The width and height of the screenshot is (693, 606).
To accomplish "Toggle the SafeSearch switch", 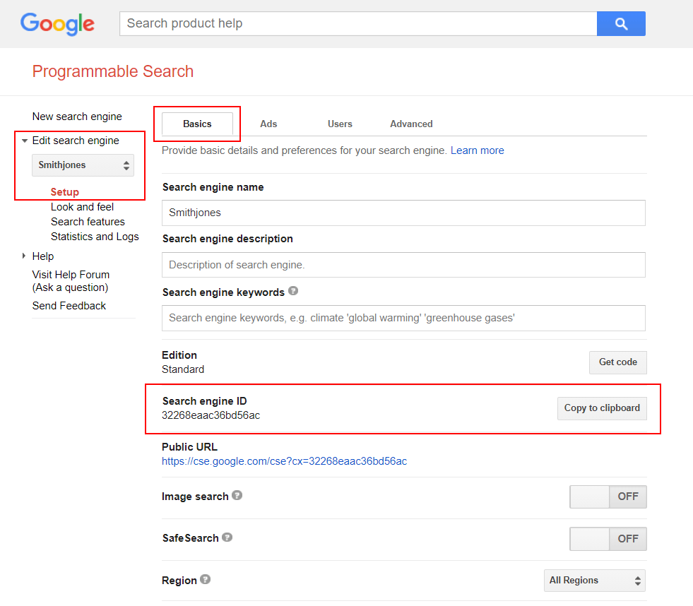I will pyautogui.click(x=608, y=539).
